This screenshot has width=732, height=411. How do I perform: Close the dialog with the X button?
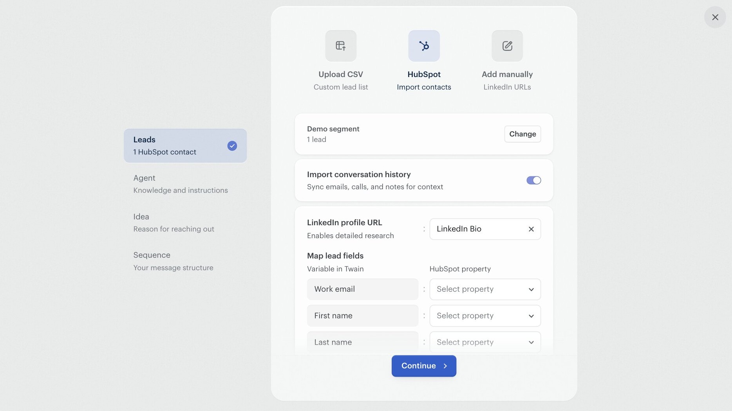715,17
